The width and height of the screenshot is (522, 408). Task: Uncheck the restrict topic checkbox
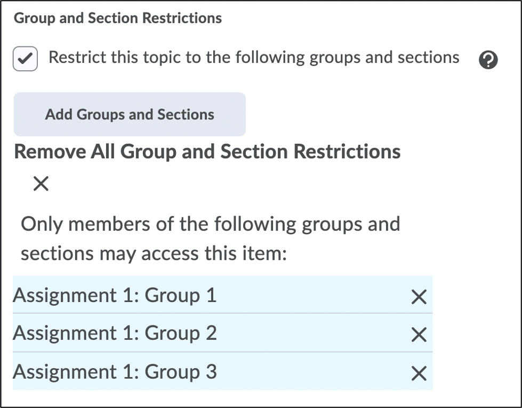25,59
